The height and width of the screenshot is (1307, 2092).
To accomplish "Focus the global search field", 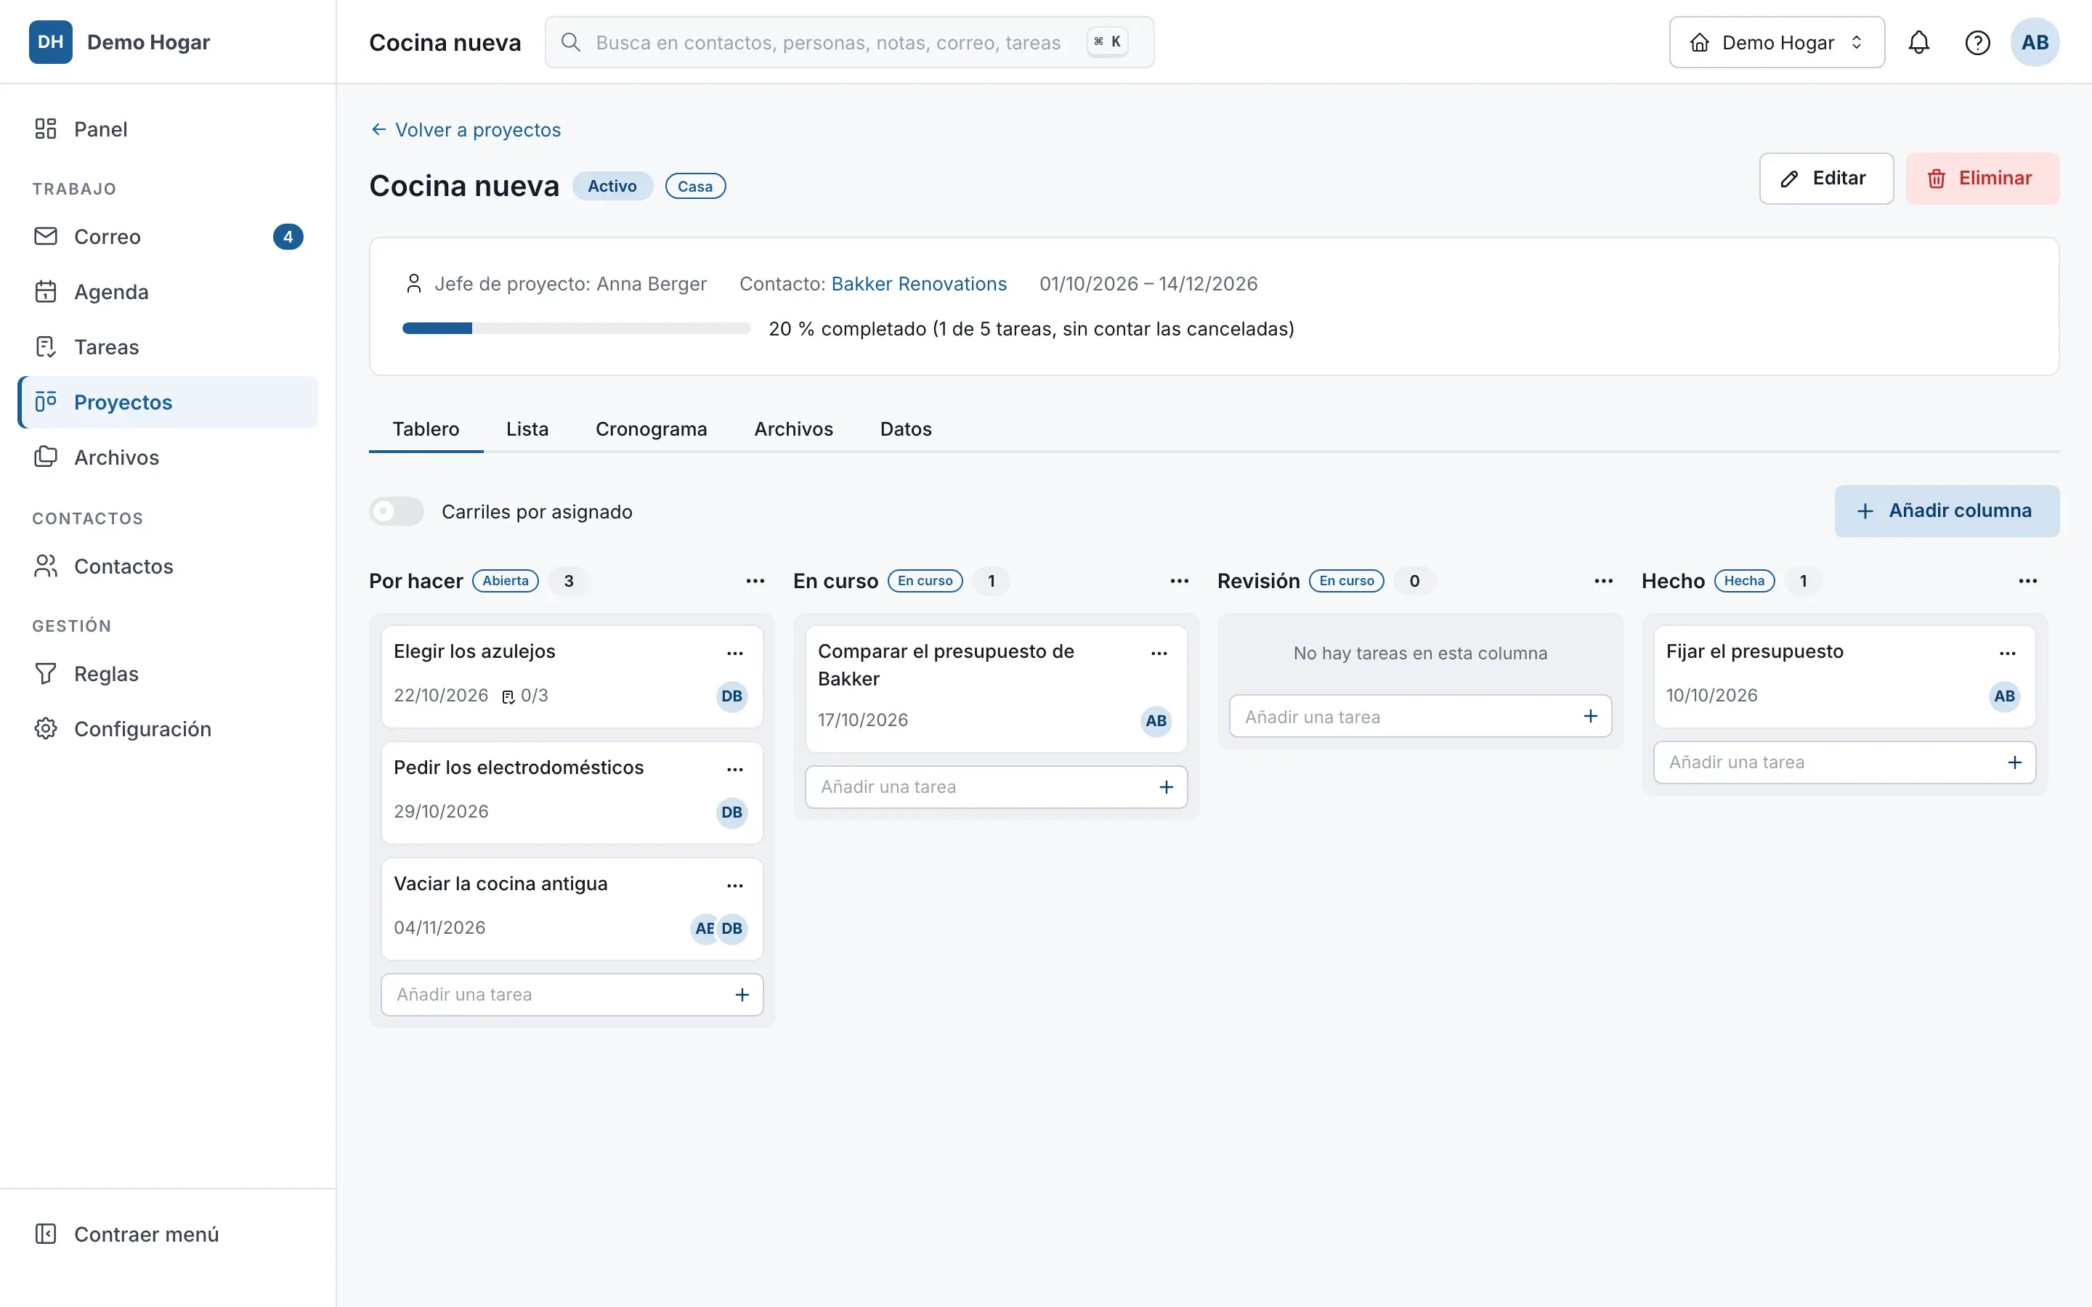I will click(x=849, y=42).
